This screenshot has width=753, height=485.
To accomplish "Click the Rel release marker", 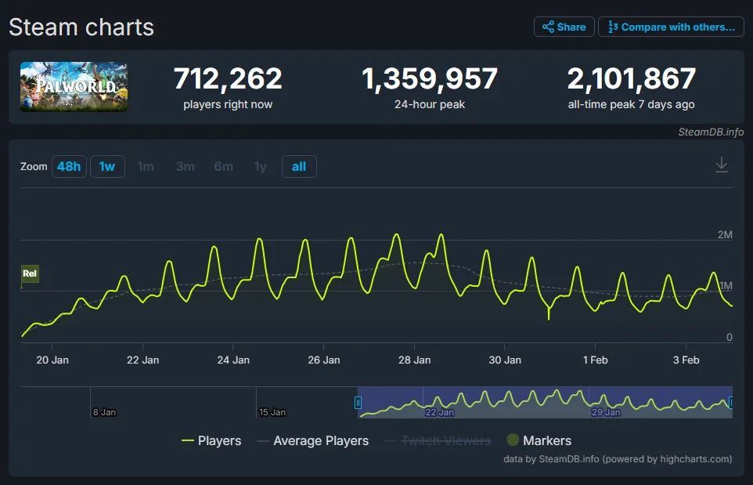I will 30,273.
